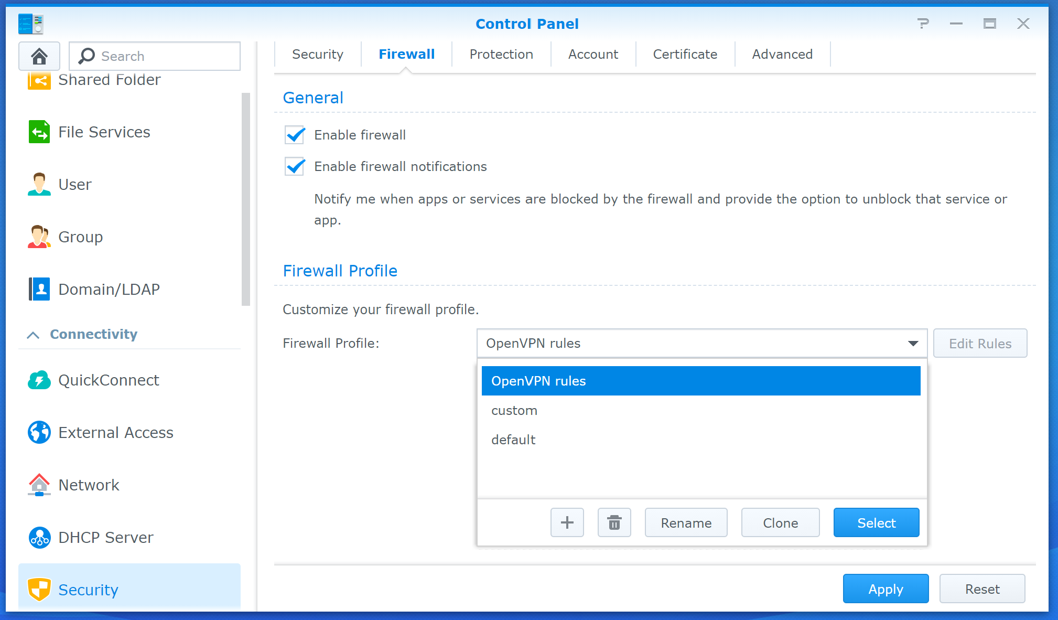The height and width of the screenshot is (620, 1058).
Task: Open DHCP Server settings
Action: [105, 538]
